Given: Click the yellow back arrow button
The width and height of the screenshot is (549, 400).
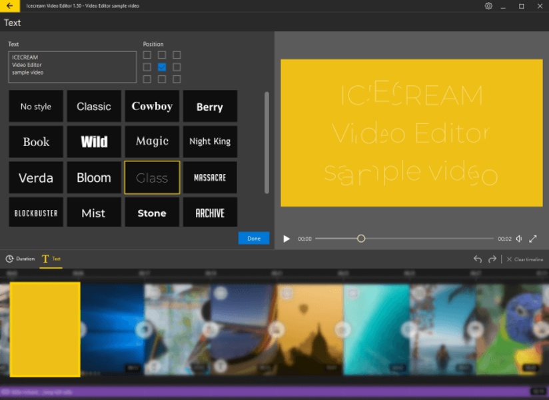Looking at the screenshot, I should click(x=9, y=6).
